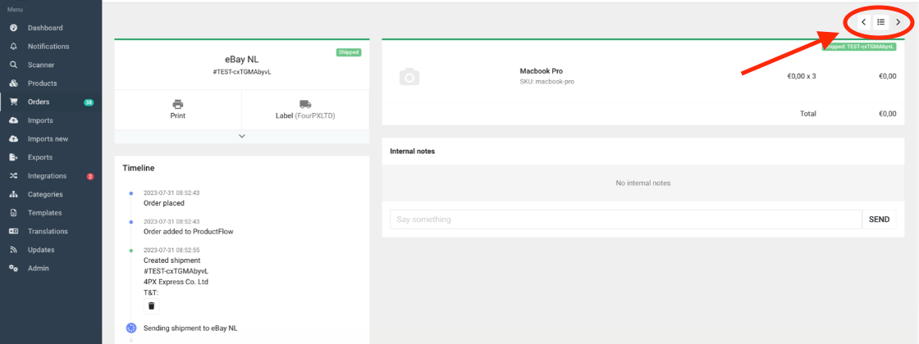Viewport: 919px width, 344px height.
Task: Click the Print printer icon
Action: pyautogui.click(x=177, y=104)
